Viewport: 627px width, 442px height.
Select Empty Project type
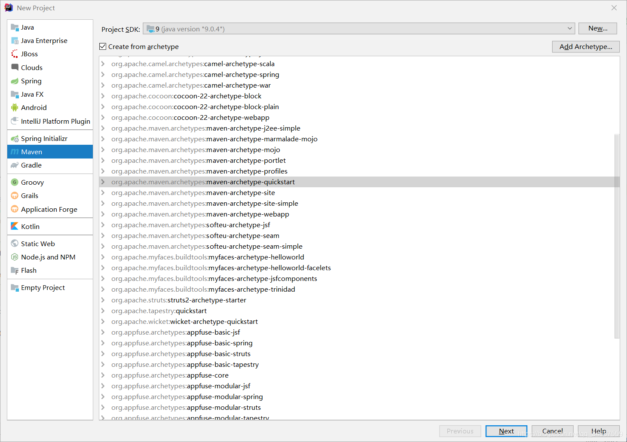[50, 288]
